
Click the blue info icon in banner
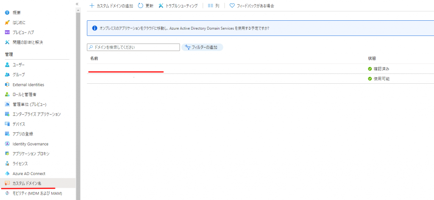[x=95, y=28]
